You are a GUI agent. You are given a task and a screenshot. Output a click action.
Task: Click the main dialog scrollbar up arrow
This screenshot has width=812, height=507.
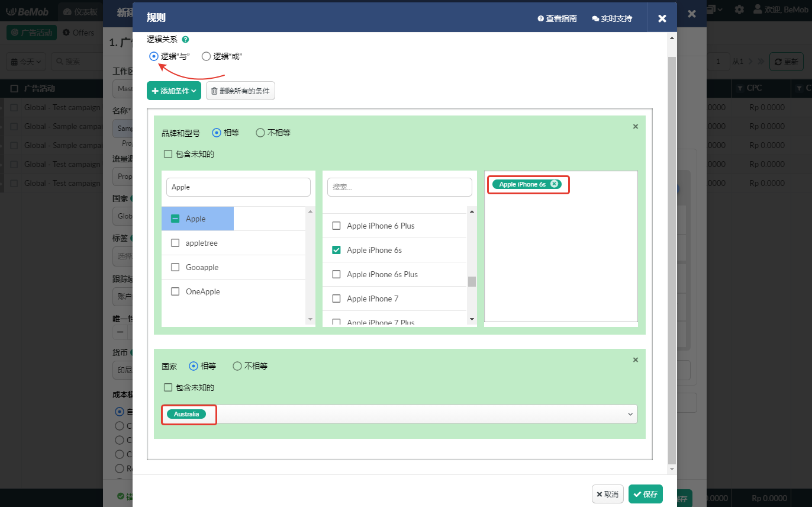(672, 37)
